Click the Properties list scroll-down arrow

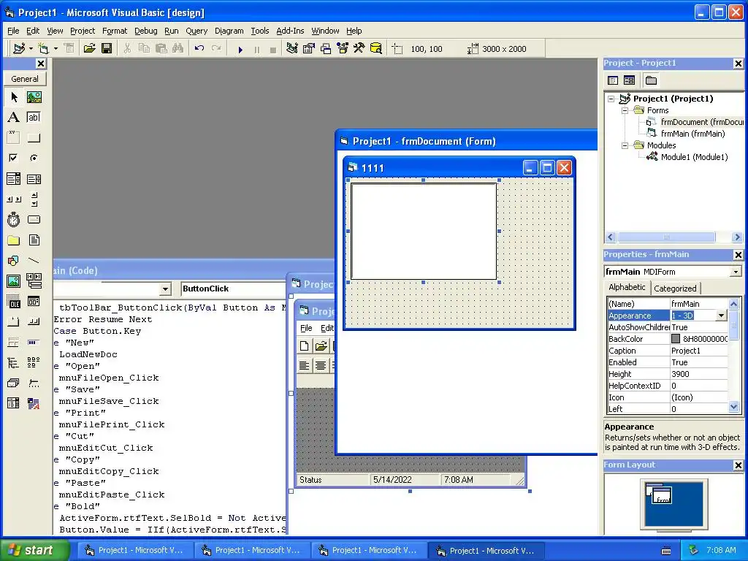[x=733, y=407]
